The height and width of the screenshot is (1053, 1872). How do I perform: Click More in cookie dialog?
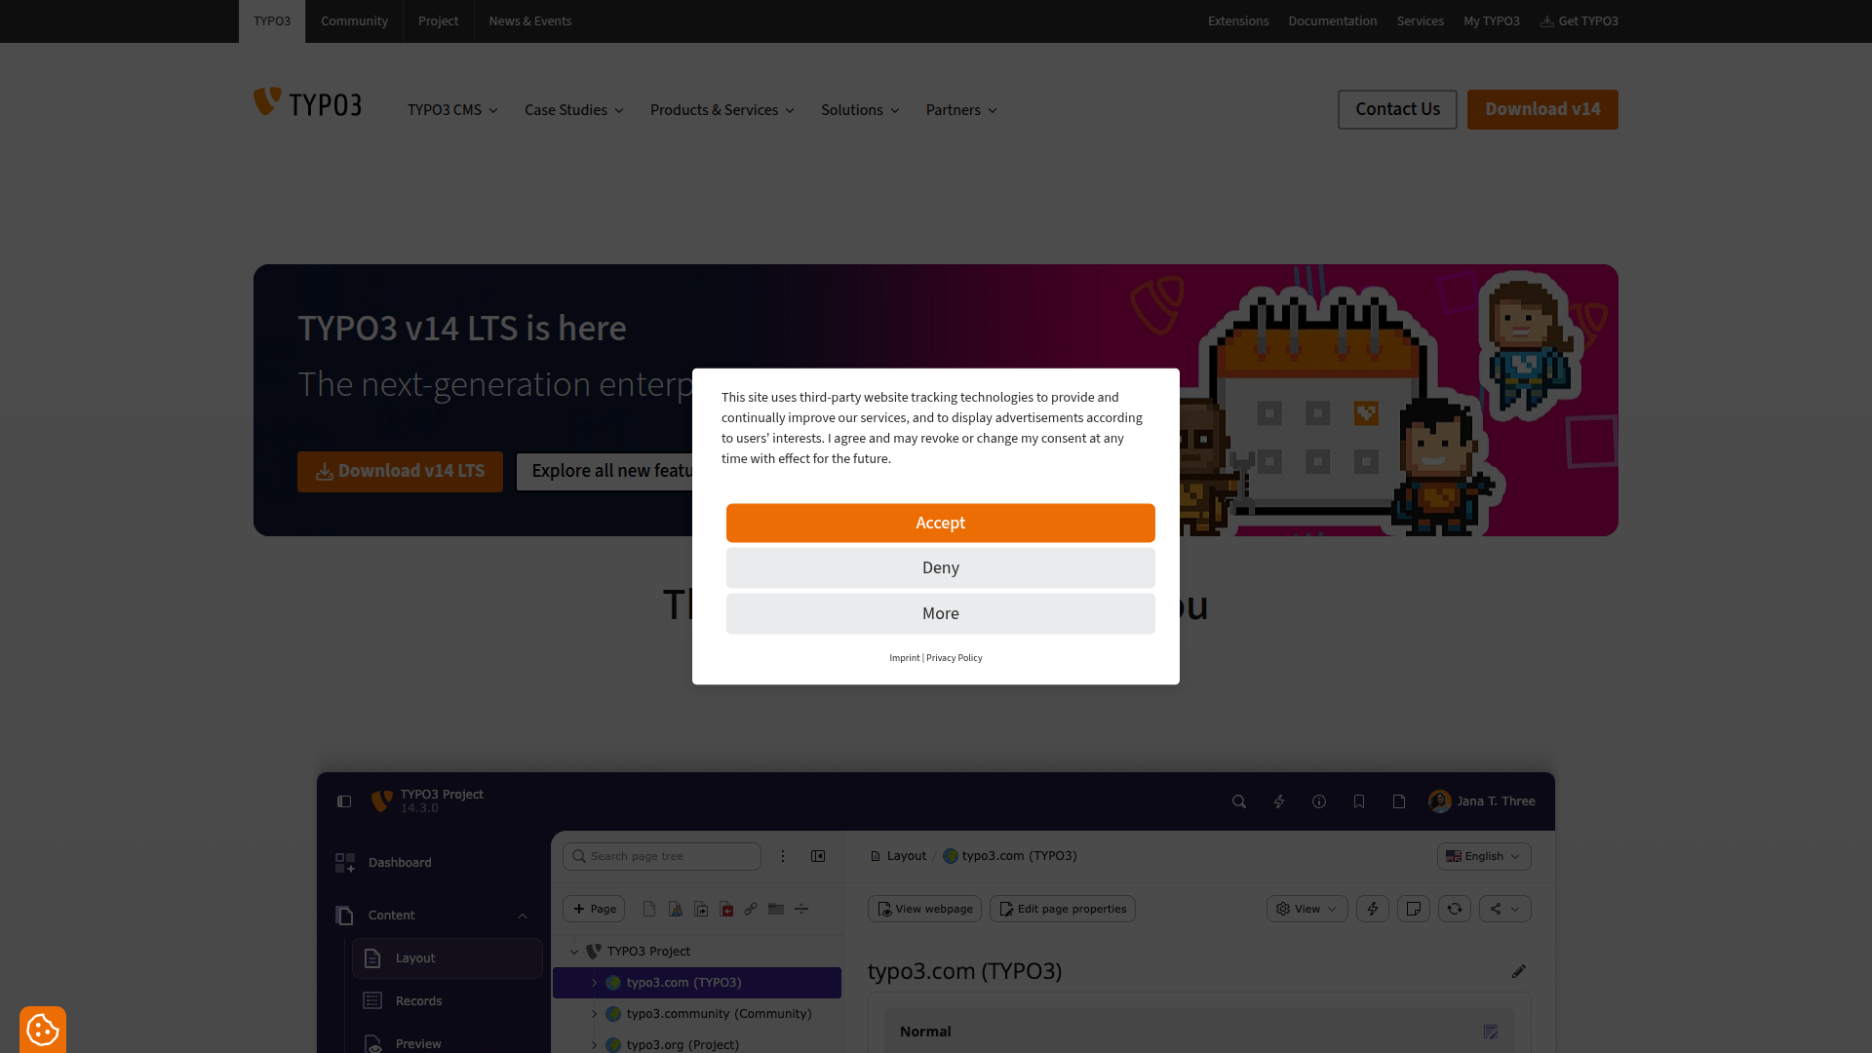pos(941,613)
